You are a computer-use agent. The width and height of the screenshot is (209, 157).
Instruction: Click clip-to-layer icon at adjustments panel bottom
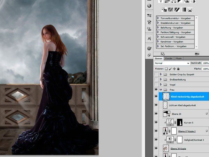[197, 54]
